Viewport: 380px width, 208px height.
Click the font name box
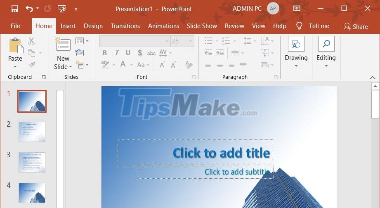click(x=135, y=41)
